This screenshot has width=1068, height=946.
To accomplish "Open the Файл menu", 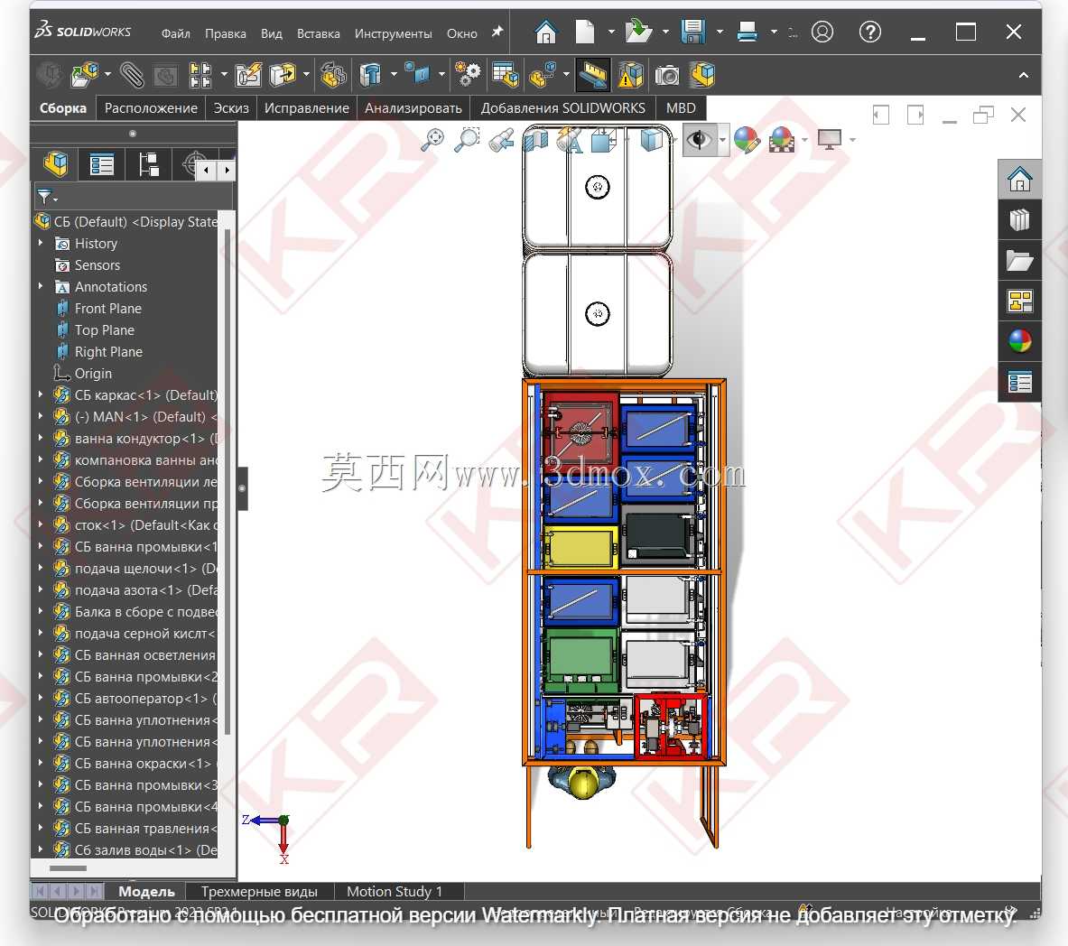I will 176,33.
